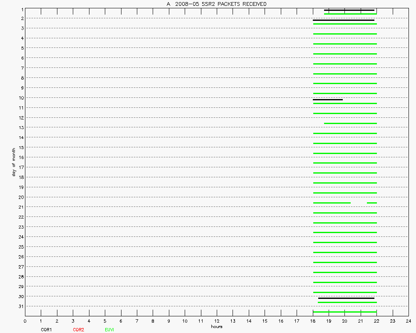Click the black bar just below day 2
Screen dimensions: 416x333
pos(344,20)
